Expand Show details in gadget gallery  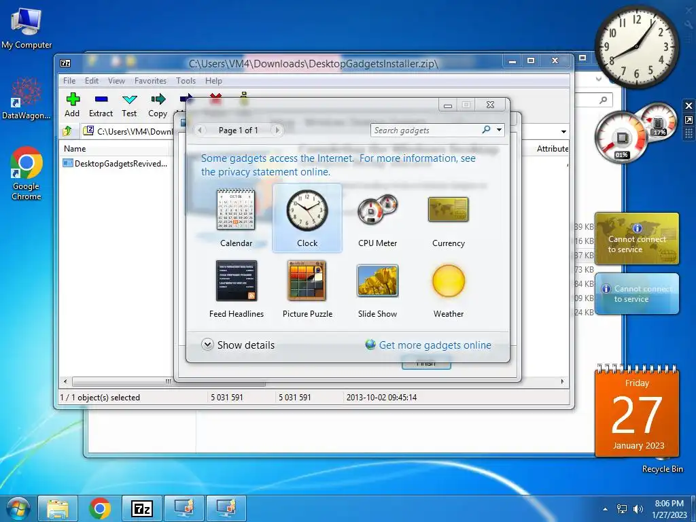point(238,345)
